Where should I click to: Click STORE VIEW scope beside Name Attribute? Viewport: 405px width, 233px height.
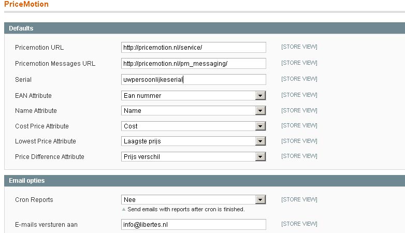coord(299,110)
